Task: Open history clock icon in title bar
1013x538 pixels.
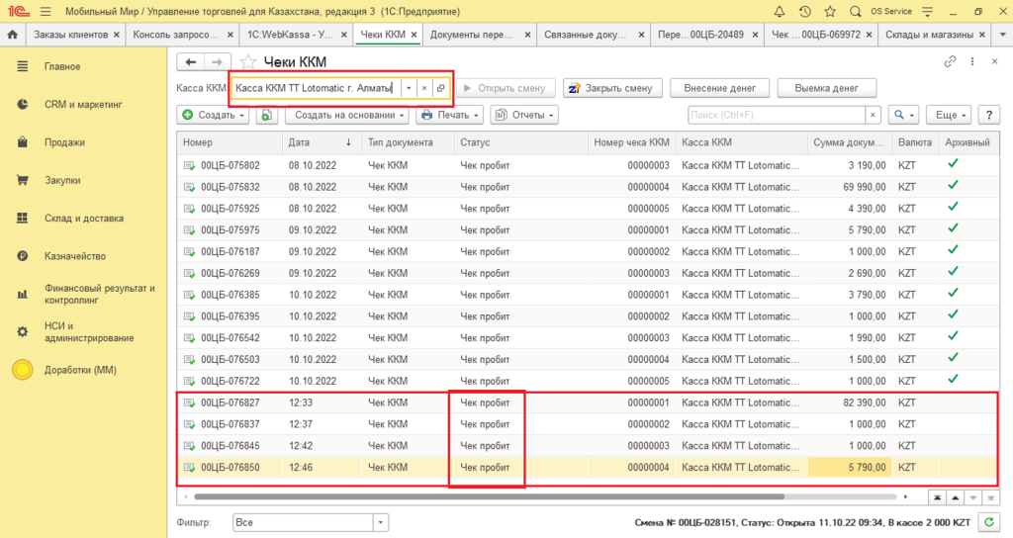Action: click(x=804, y=12)
